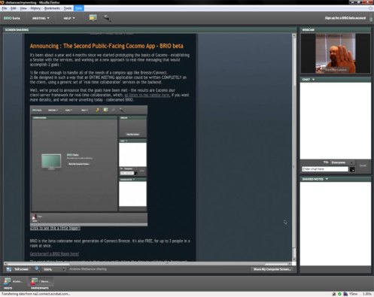
Task: Open the chat text color picker
Action: pyautogui.click(x=352, y=169)
